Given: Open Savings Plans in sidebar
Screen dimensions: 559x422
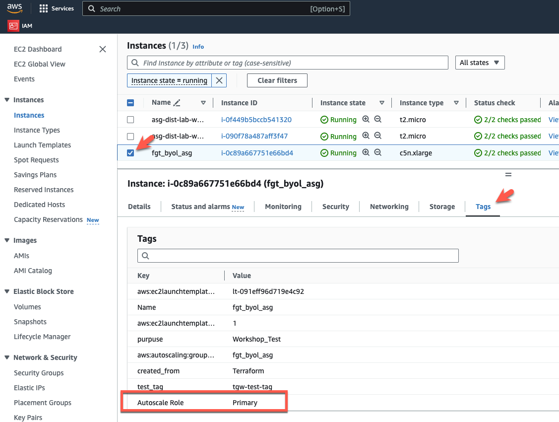Looking at the screenshot, I should 35,175.
